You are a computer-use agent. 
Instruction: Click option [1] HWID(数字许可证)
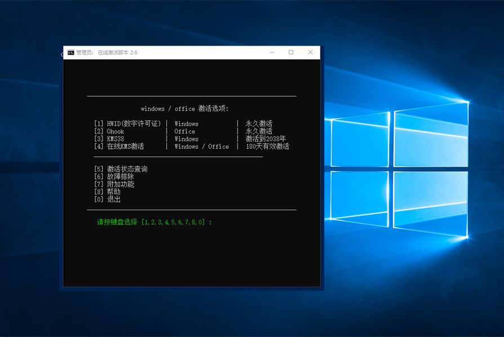coord(127,124)
